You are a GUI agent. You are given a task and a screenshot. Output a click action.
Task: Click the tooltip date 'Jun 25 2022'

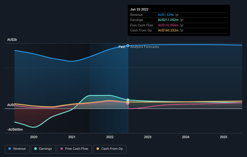coord(139,9)
